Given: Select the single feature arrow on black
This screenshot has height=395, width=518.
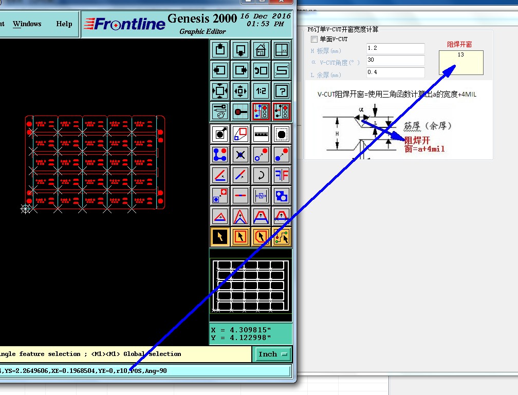Looking at the screenshot, I should pyautogui.click(x=220, y=236).
